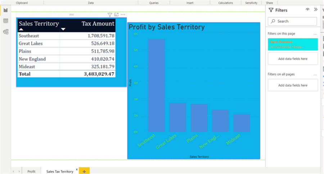
Task: Toggle Filters pane visibility eye icon
Action: [307, 9]
